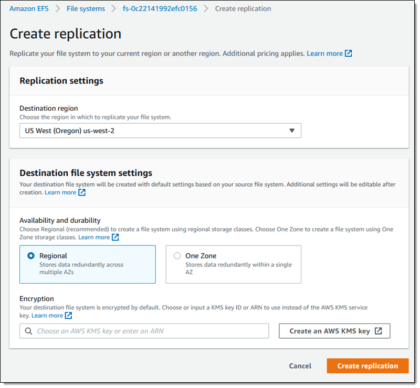Click external icon beside Encryption Learn more
The height and width of the screenshot is (388, 420).
pyautogui.click(x=68, y=315)
